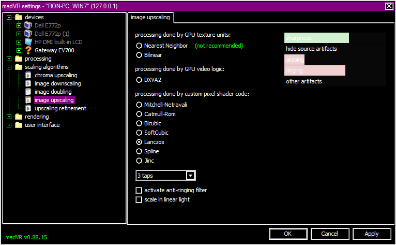The height and width of the screenshot is (245, 396).
Task: Open image doubling in the tree
Action: click(53, 92)
